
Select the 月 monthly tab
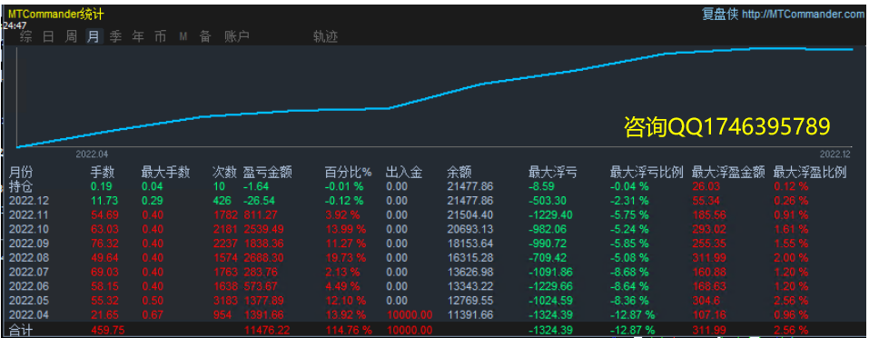coord(94,37)
